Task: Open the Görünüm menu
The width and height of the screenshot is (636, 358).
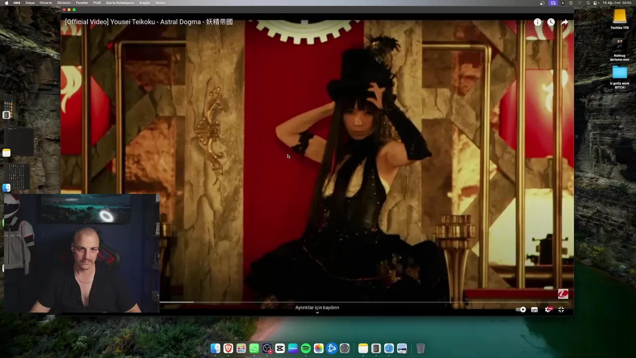Action: pyautogui.click(x=64, y=3)
